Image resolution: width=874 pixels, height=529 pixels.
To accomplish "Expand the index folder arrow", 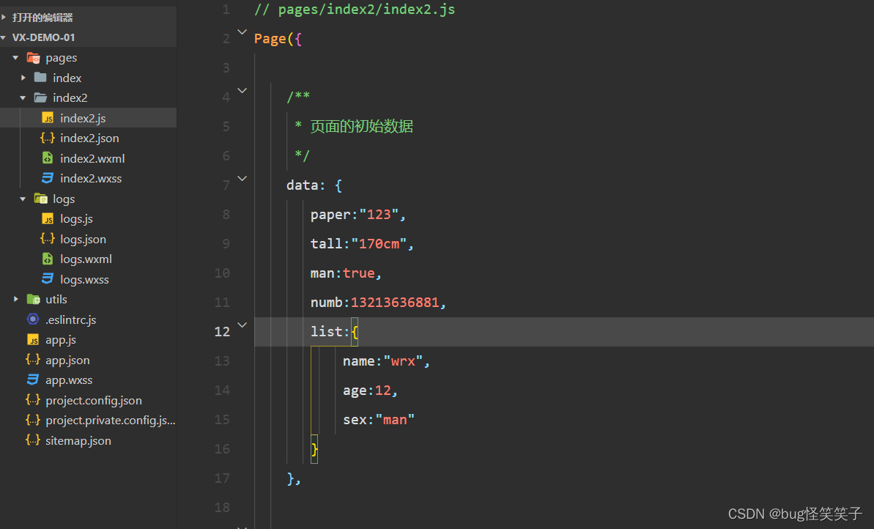I will point(23,78).
